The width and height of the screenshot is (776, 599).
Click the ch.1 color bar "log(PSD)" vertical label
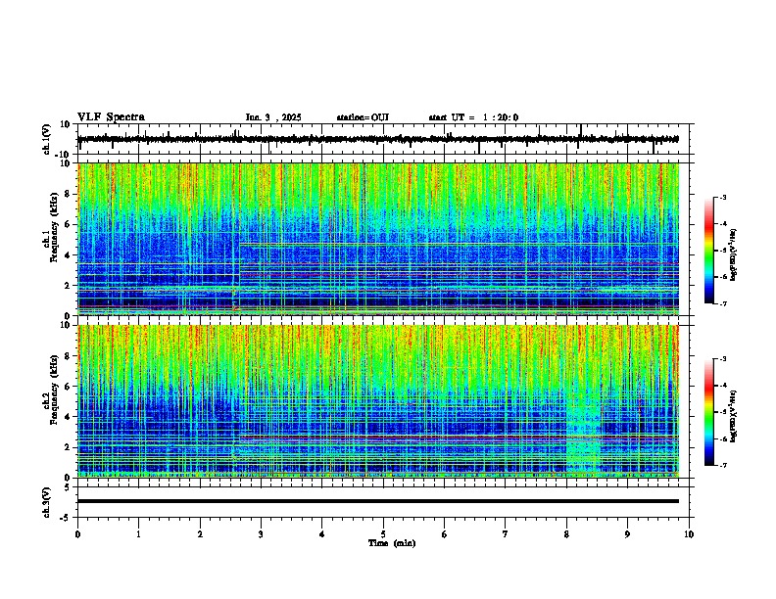pos(734,255)
